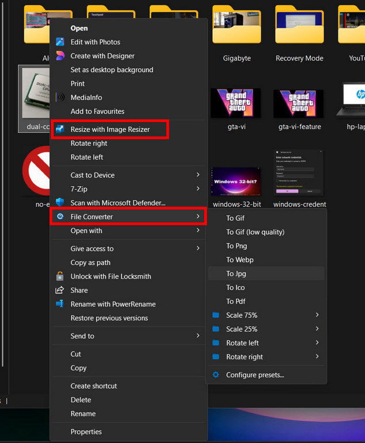
Task: Click the MediaInfo icon in menu
Action: [x=59, y=97]
